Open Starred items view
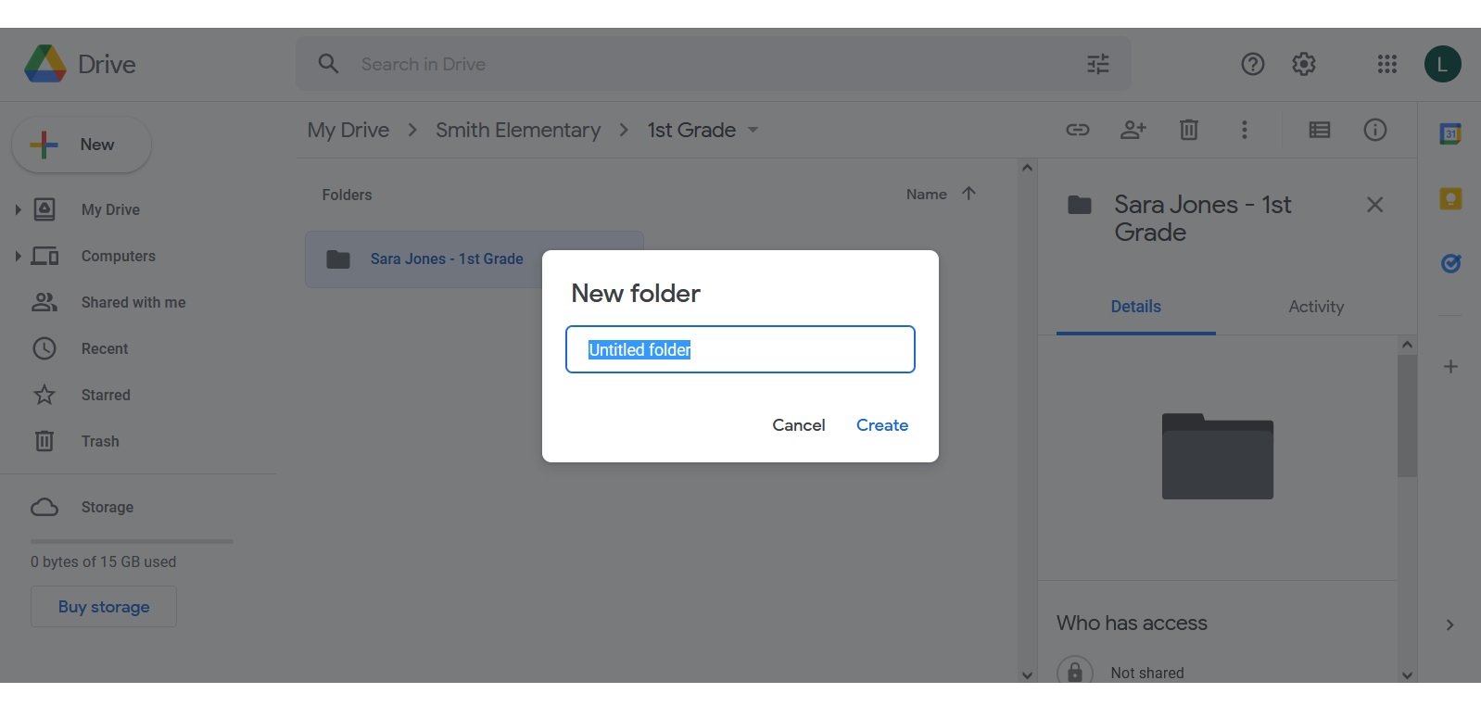 (x=106, y=395)
